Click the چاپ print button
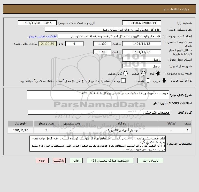The image size is (199, 192). [76, 161]
